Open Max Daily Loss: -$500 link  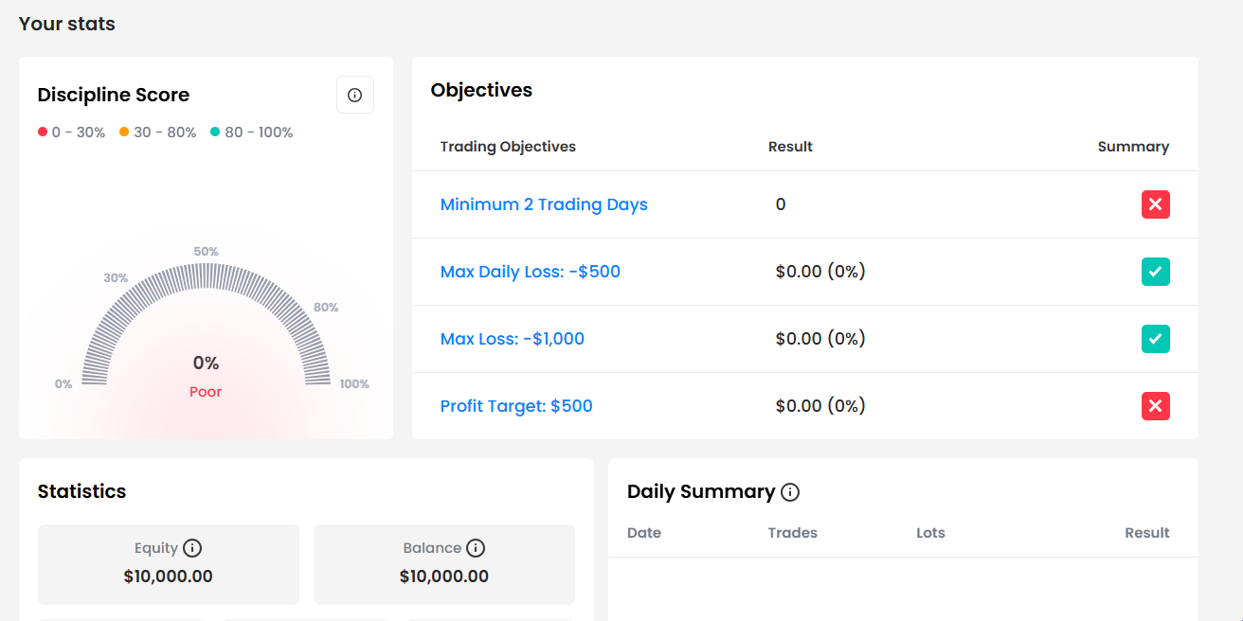tap(531, 272)
